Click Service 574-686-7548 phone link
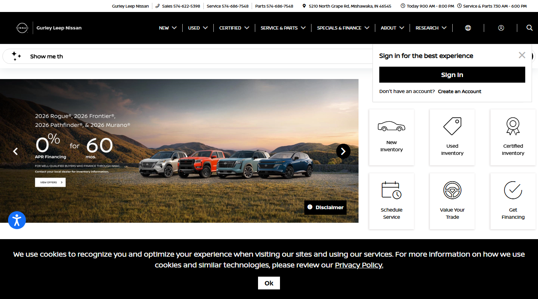Screen dimensions: 538x299 click(227, 6)
